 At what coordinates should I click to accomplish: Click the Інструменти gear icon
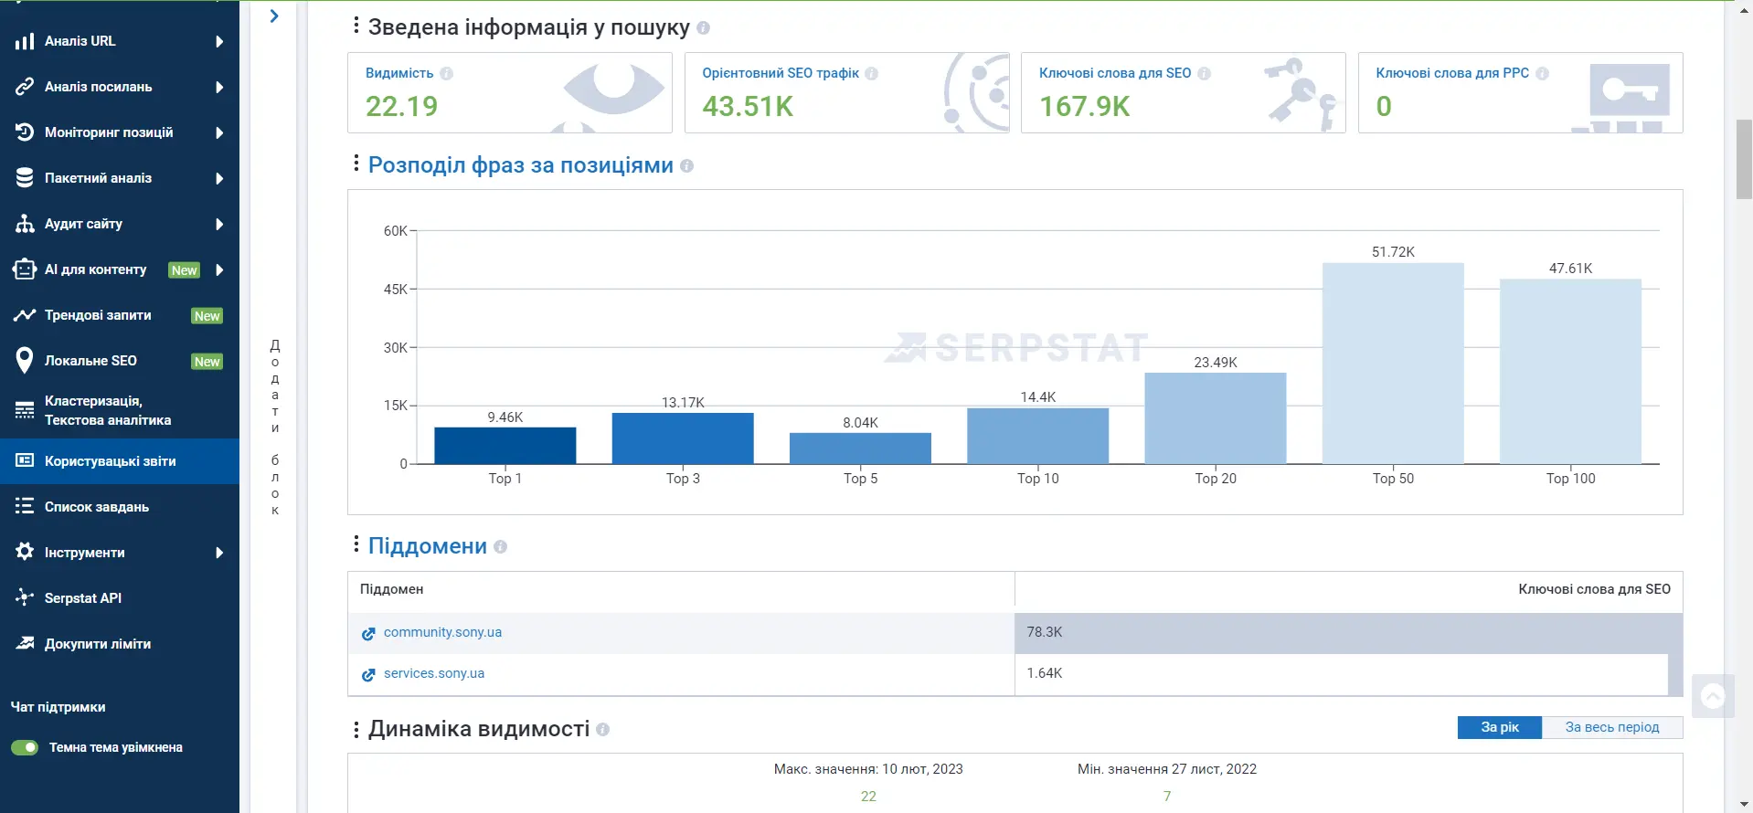tap(25, 553)
